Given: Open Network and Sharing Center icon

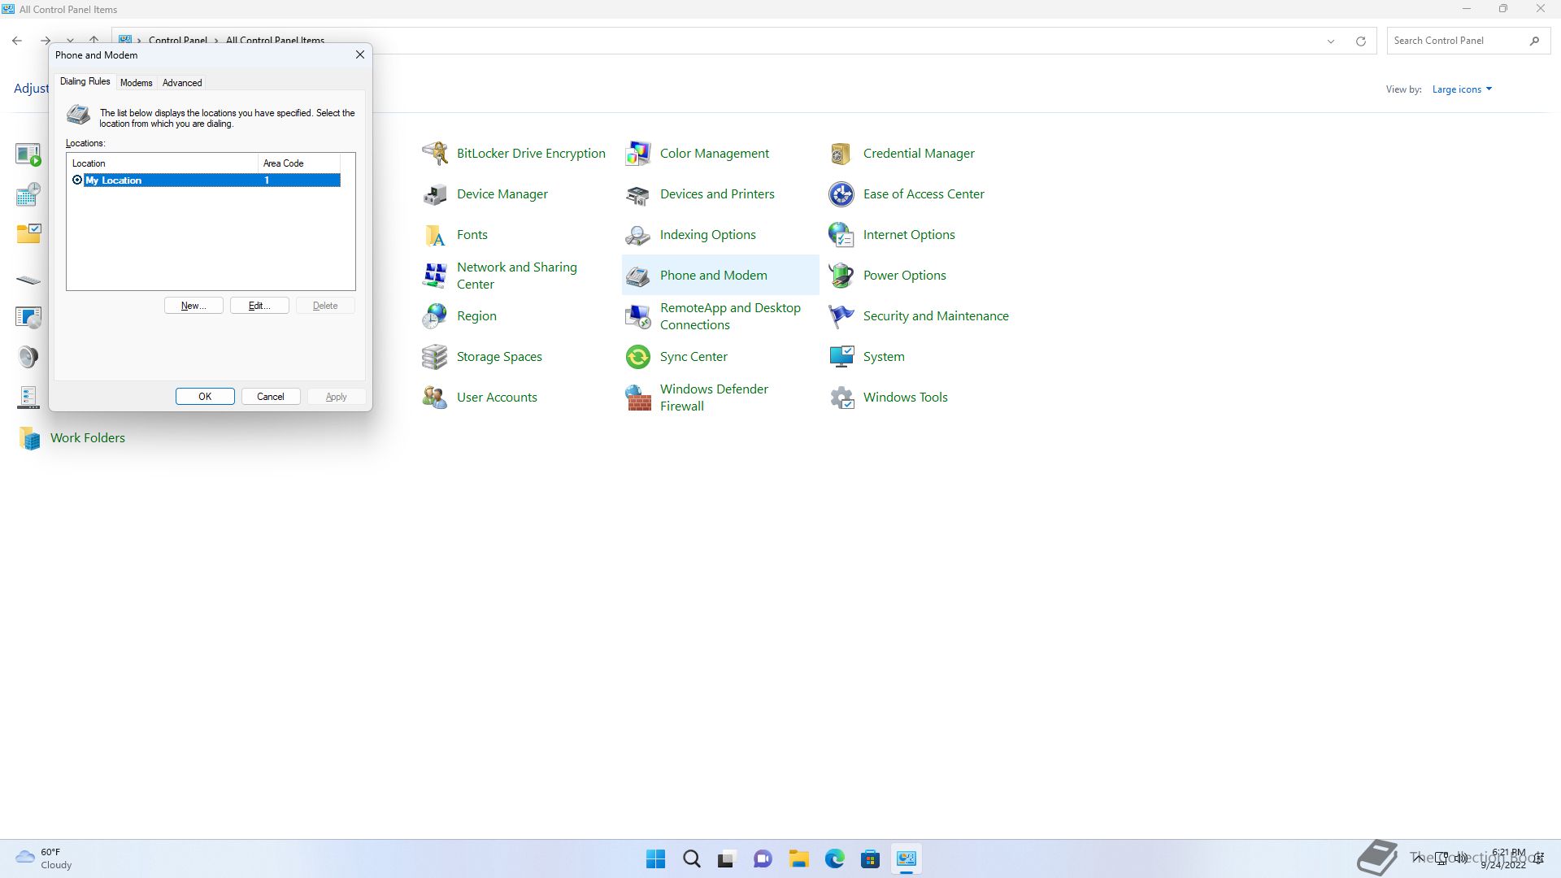Looking at the screenshot, I should coord(435,275).
